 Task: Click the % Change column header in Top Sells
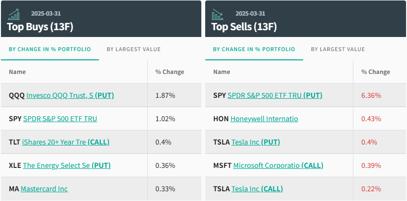point(375,72)
